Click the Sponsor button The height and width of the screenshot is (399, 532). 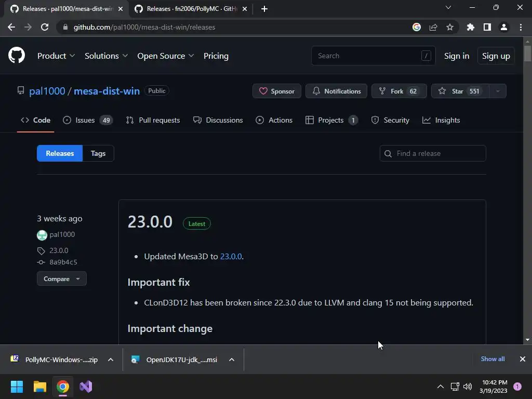[276, 91]
